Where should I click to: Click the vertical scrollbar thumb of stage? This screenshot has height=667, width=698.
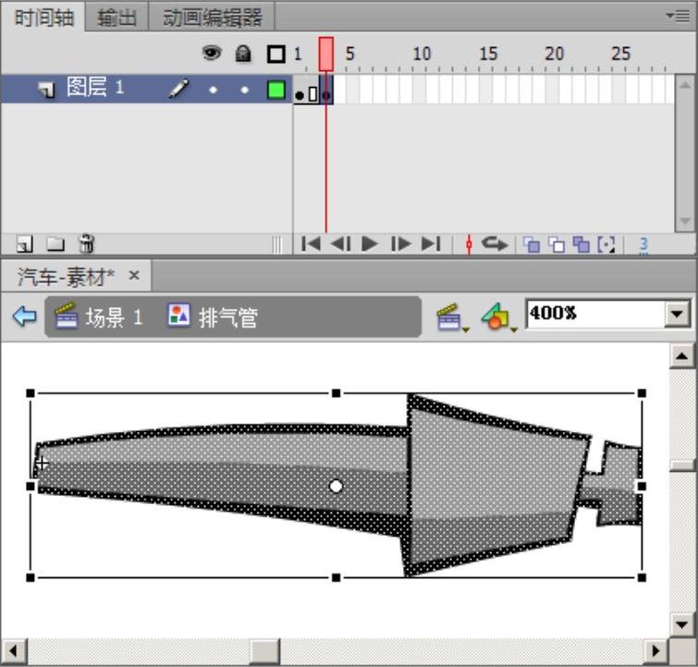coord(682,465)
